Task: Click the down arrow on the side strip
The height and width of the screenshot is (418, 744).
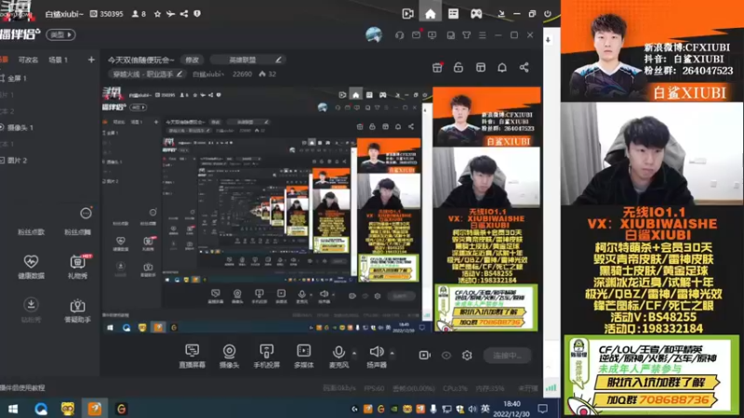Action: [548, 40]
